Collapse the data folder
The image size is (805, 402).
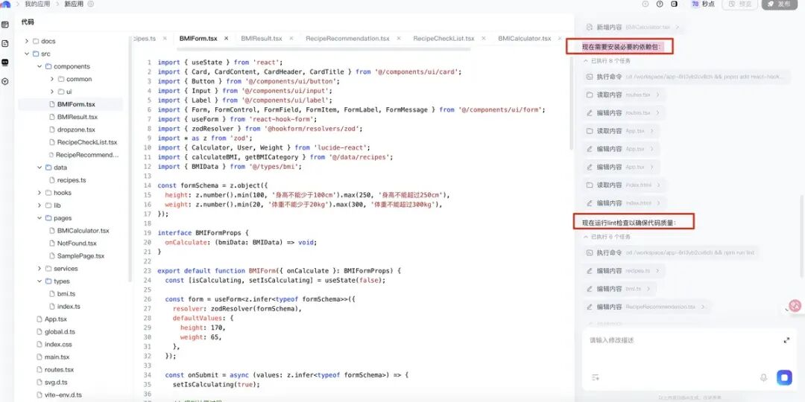pos(39,167)
